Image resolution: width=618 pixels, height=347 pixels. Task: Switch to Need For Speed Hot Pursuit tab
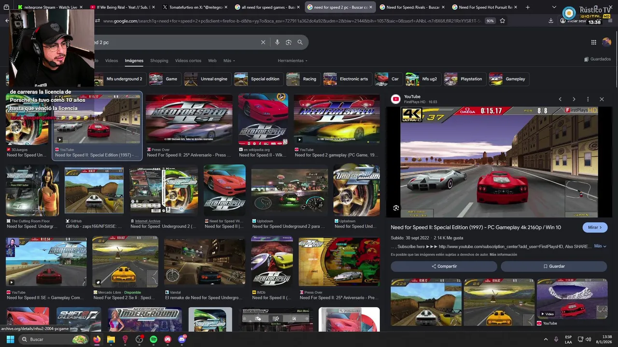485,7
